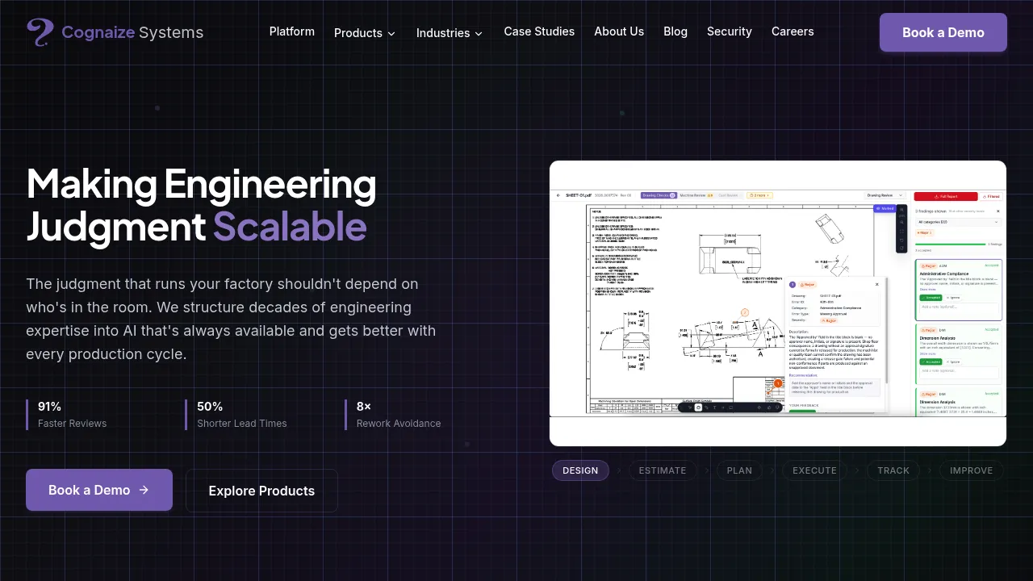Click the Faster Reviews label

tap(72, 424)
